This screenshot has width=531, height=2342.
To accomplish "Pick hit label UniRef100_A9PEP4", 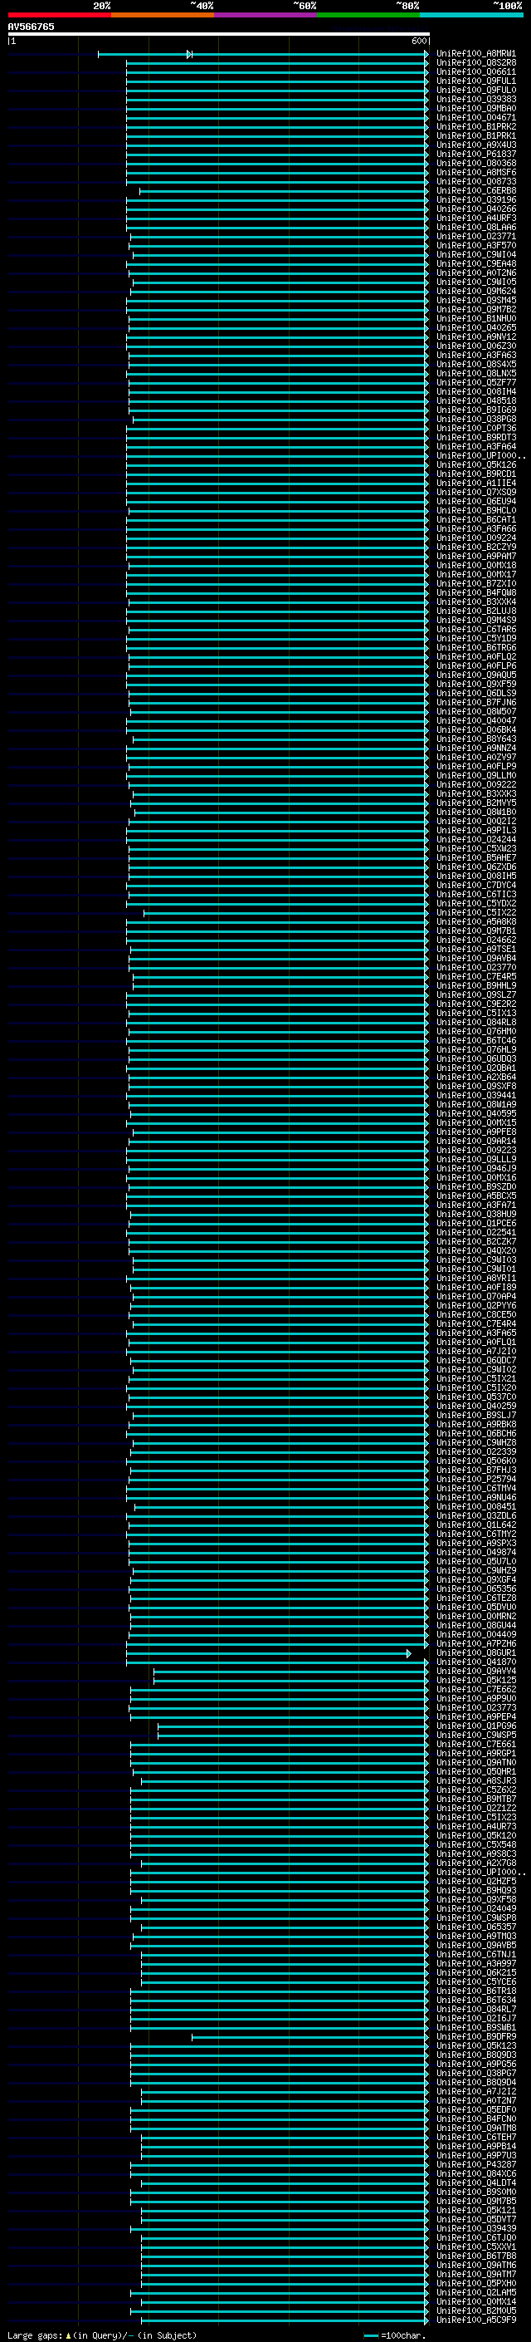I will pos(475,1716).
